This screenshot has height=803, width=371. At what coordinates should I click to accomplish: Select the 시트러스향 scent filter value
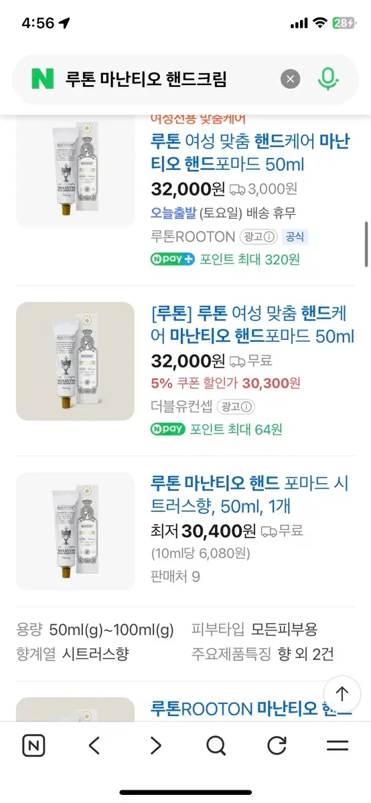96,654
